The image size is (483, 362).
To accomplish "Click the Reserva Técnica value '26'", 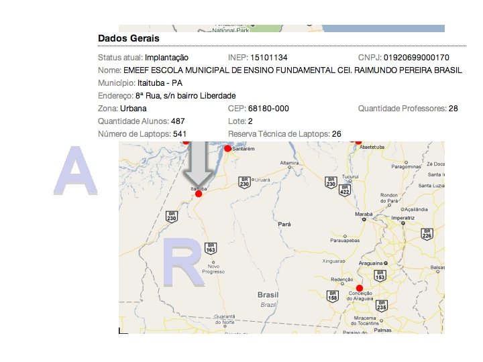I will point(337,134).
